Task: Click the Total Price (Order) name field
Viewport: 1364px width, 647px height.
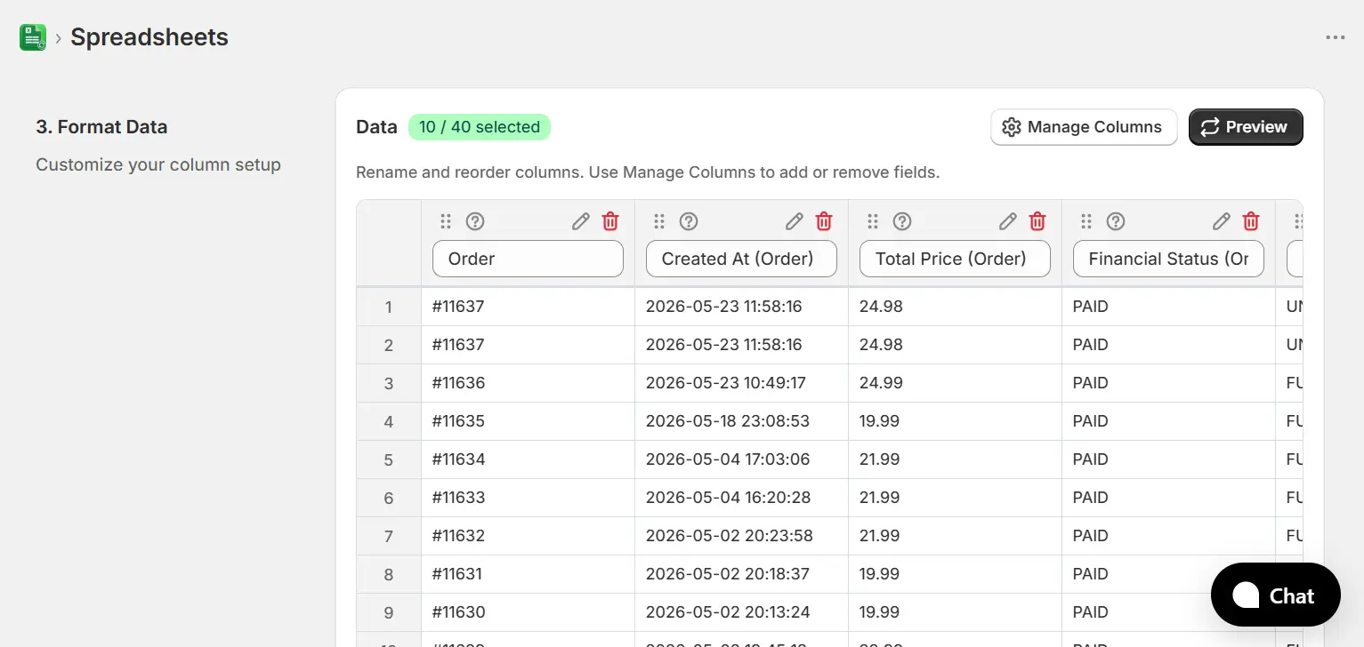Action: pos(955,259)
